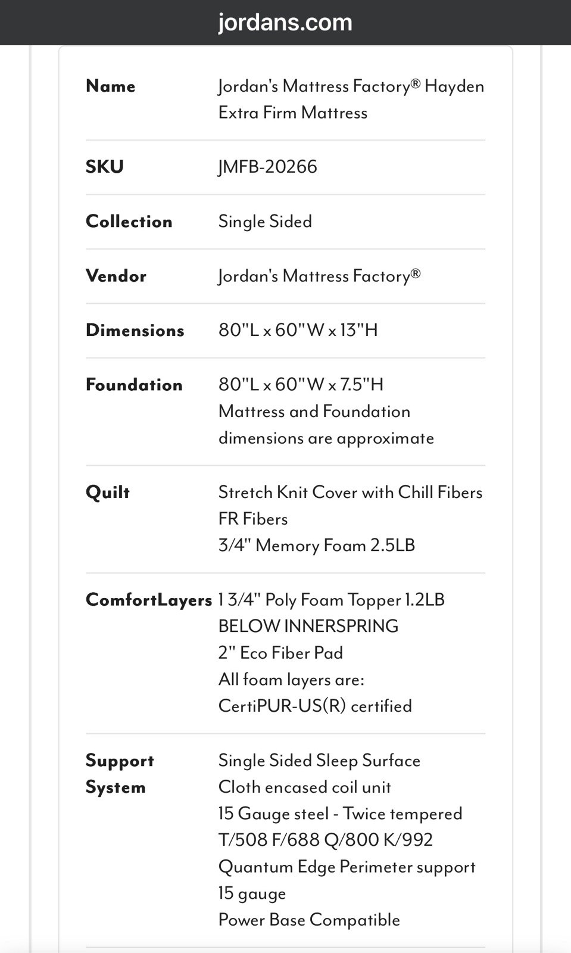Tap the Dimensions label
The height and width of the screenshot is (953, 571).
coord(135,330)
